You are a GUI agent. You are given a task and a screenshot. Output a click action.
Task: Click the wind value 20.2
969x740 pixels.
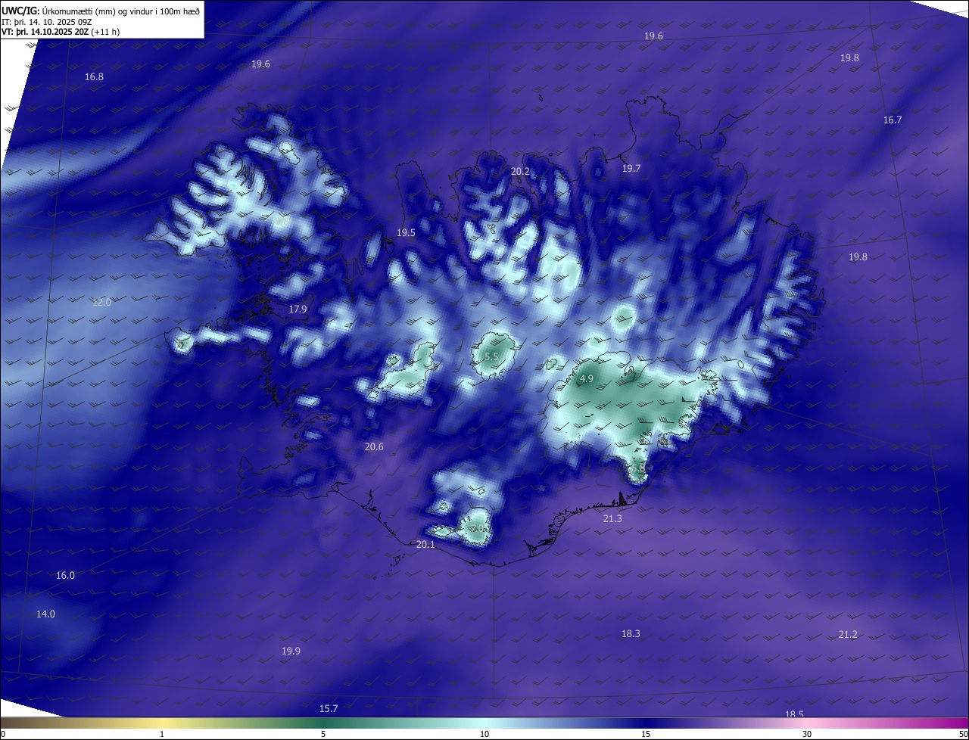click(520, 172)
